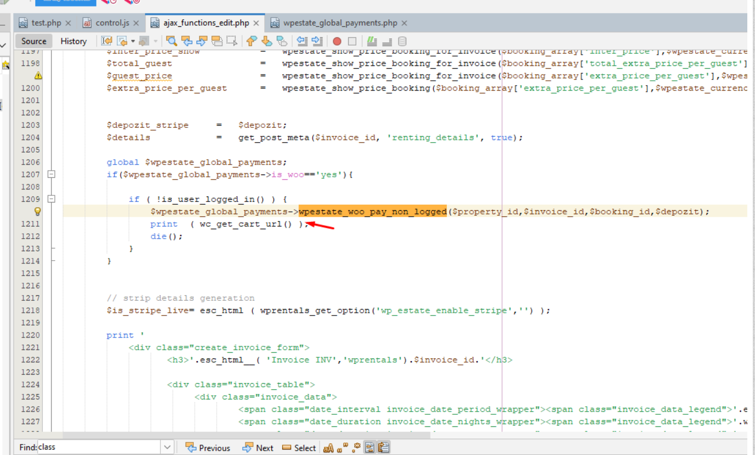Click Find Previous Occurrence toolbar icon
Image resolution: width=755 pixels, height=455 pixels.
click(187, 41)
